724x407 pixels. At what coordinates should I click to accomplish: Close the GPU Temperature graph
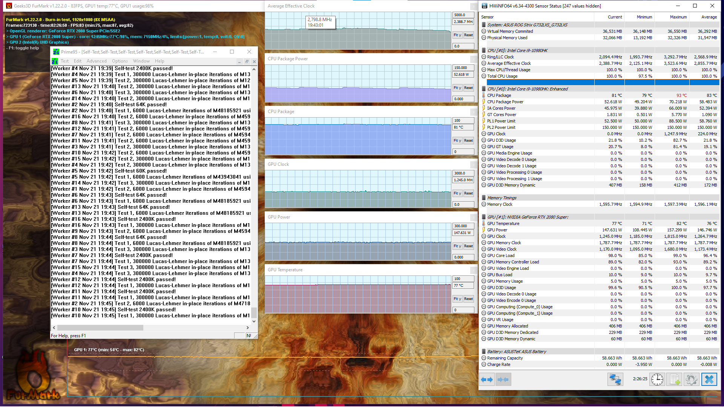[x=474, y=270]
